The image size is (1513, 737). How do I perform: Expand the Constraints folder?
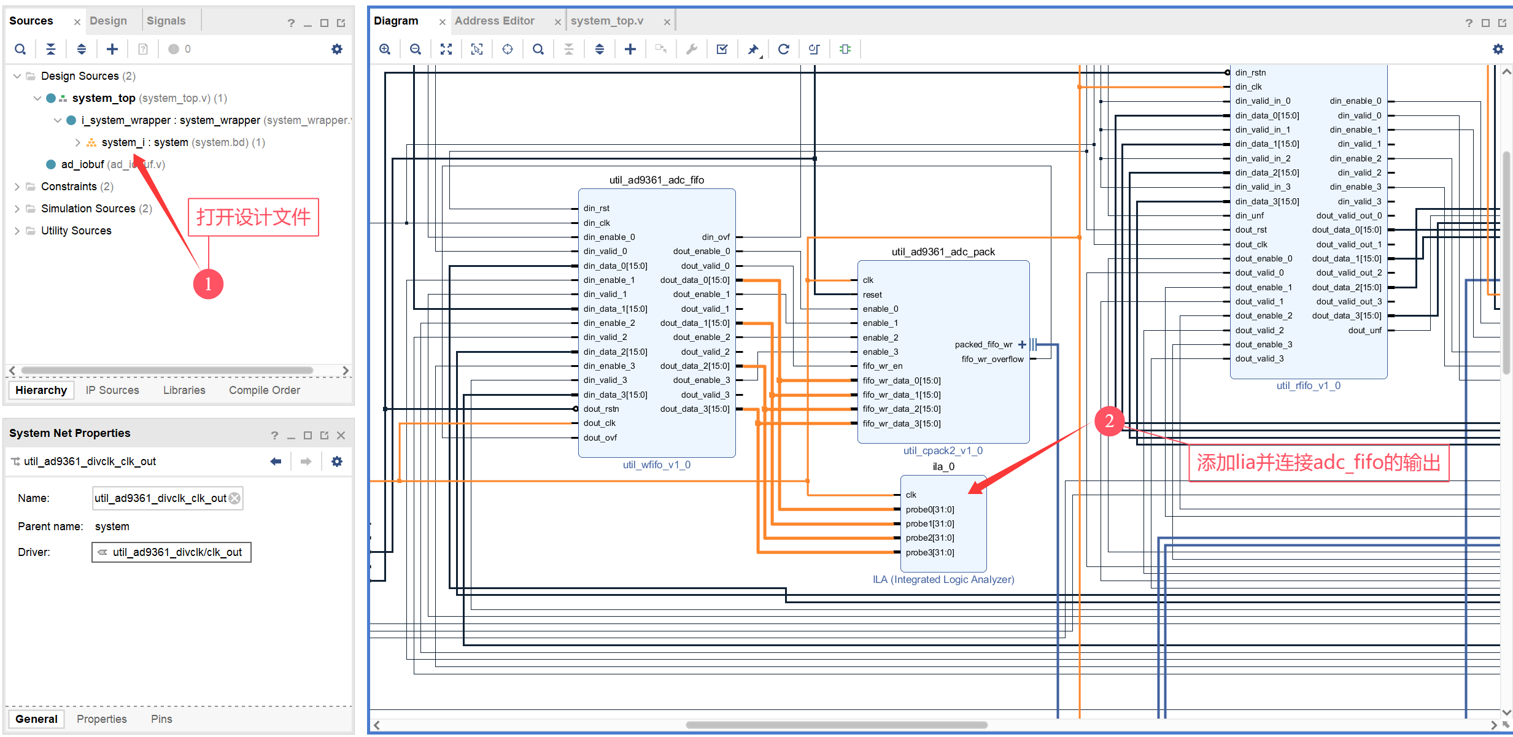17,187
